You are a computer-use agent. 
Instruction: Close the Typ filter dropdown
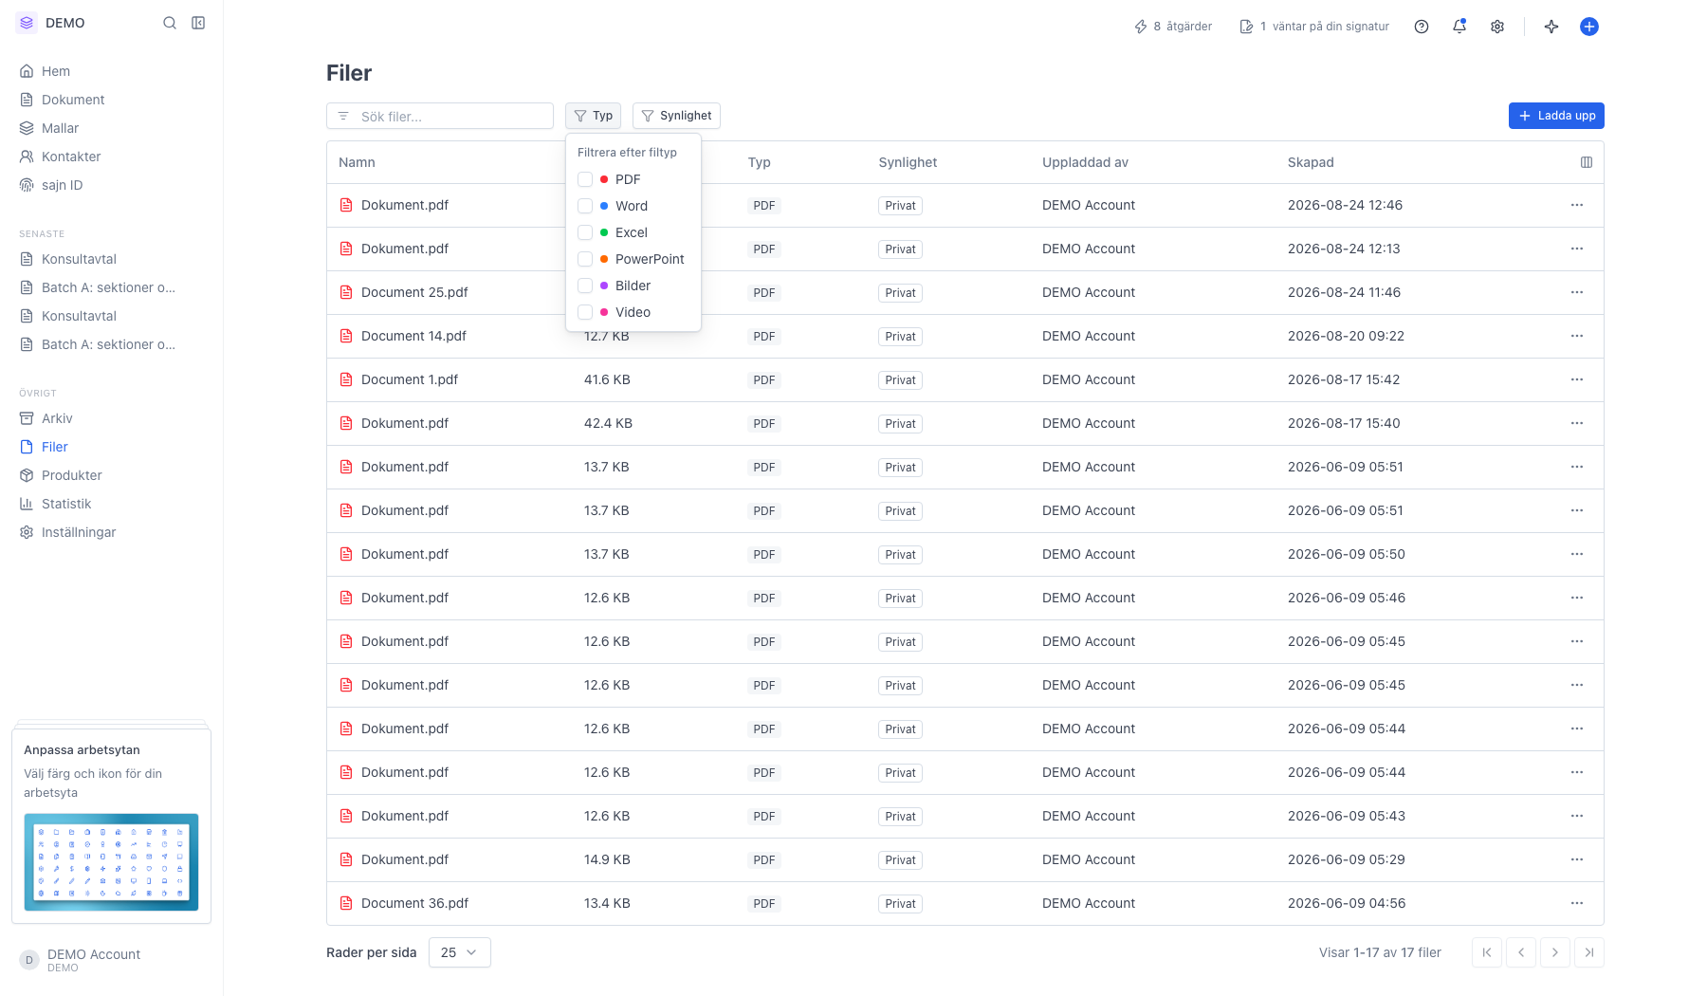coord(593,116)
